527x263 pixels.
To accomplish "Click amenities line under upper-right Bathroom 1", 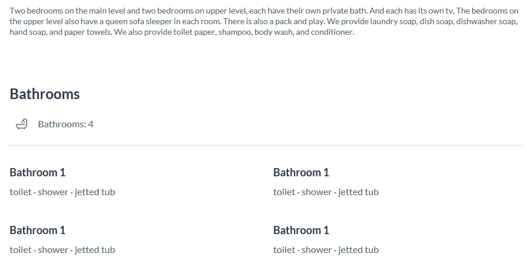I will point(326,192).
